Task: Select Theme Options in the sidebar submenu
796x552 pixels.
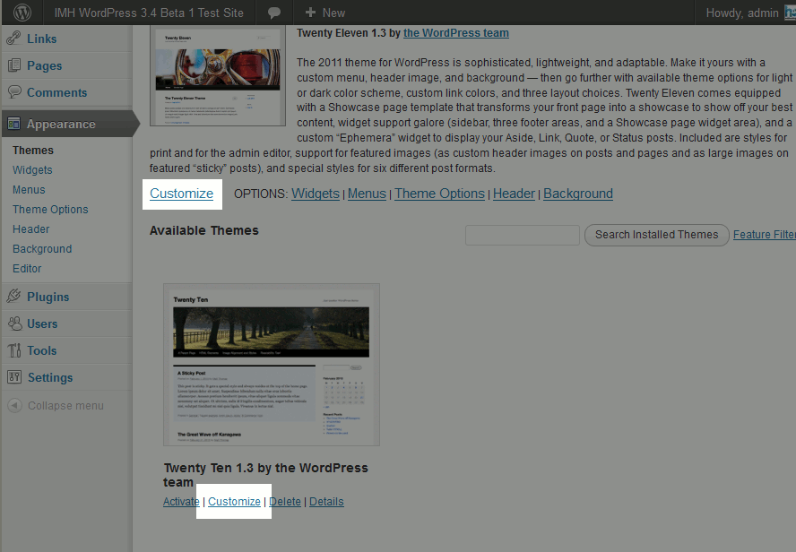Action: pyautogui.click(x=50, y=210)
